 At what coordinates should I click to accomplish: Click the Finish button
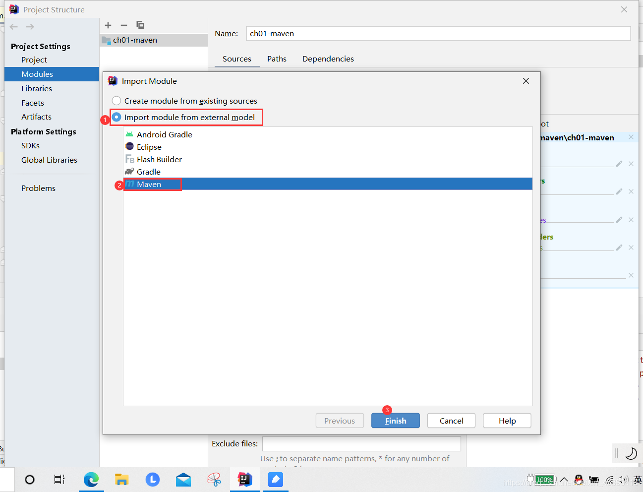(x=396, y=421)
